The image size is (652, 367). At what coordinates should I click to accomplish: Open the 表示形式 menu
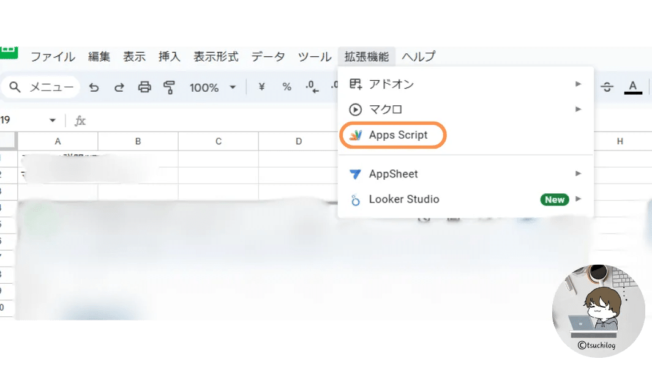(216, 56)
